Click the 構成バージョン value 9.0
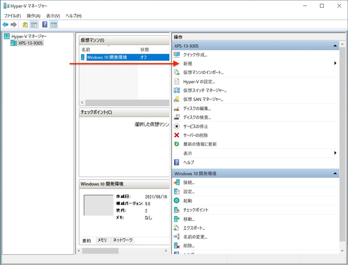The image size is (348, 265). [x=148, y=204]
